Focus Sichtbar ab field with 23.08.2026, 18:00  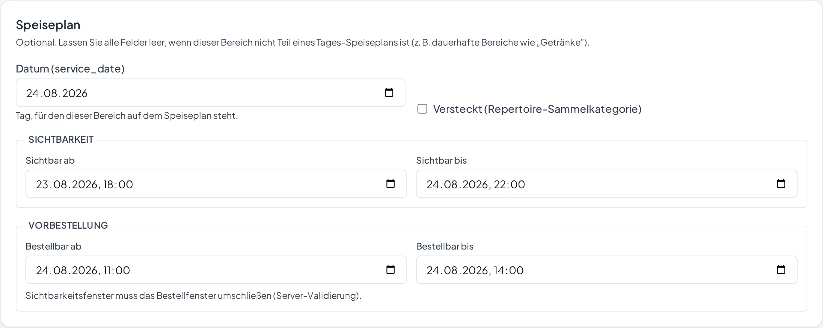(216, 184)
